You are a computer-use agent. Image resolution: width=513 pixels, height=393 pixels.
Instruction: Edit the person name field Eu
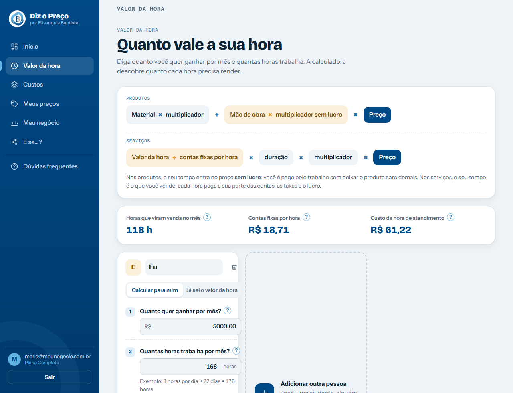click(x=184, y=267)
